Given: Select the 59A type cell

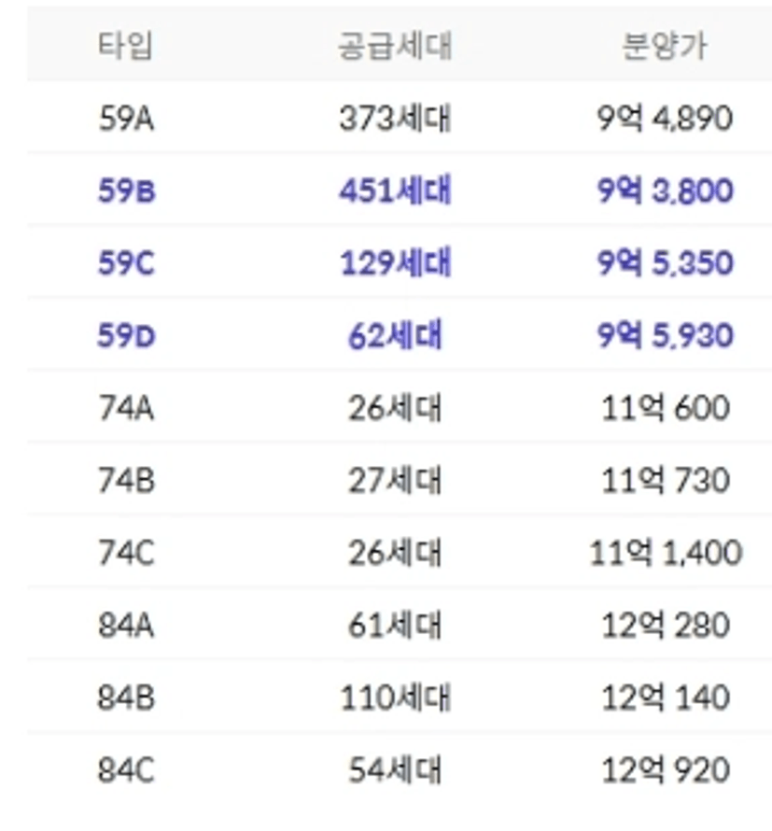Looking at the screenshot, I should pyautogui.click(x=126, y=119).
